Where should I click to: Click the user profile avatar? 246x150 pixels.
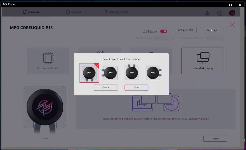click(x=232, y=13)
